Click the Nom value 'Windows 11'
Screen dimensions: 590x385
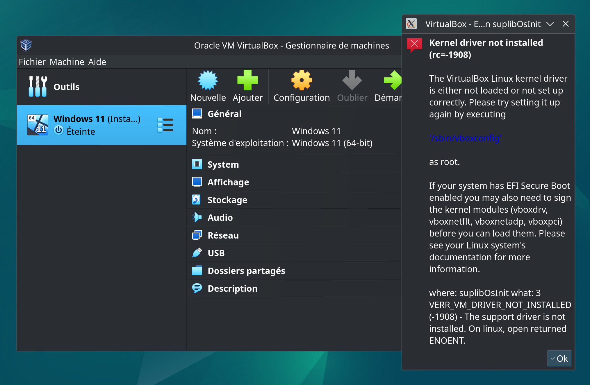tap(316, 131)
